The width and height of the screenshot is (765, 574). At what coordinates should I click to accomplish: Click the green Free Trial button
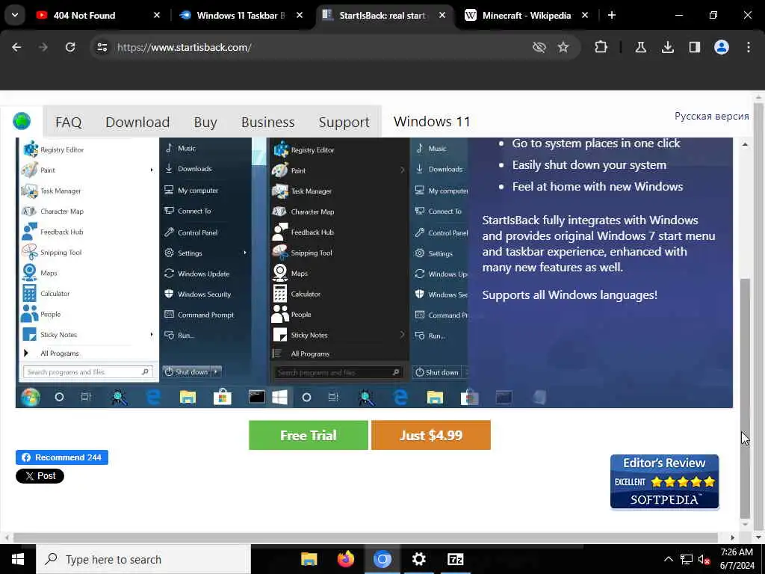309,435
